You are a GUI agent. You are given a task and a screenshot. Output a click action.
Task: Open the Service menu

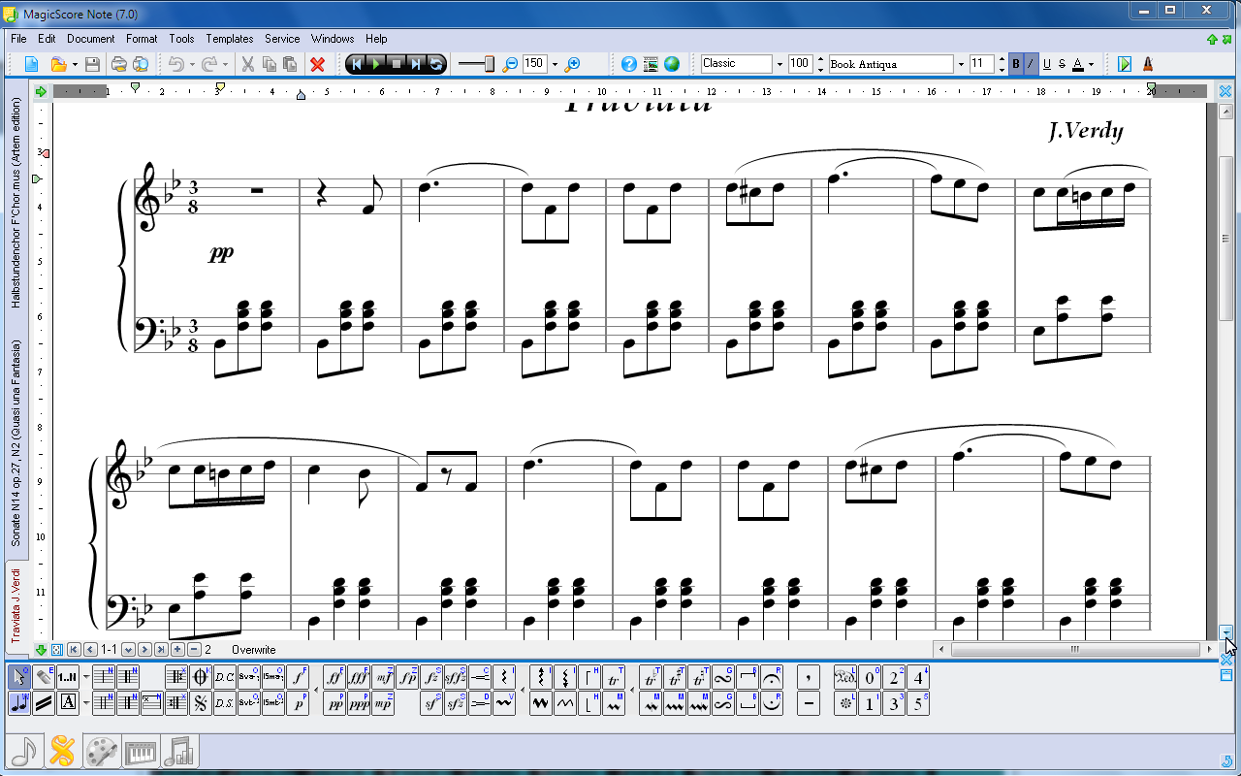pos(282,39)
